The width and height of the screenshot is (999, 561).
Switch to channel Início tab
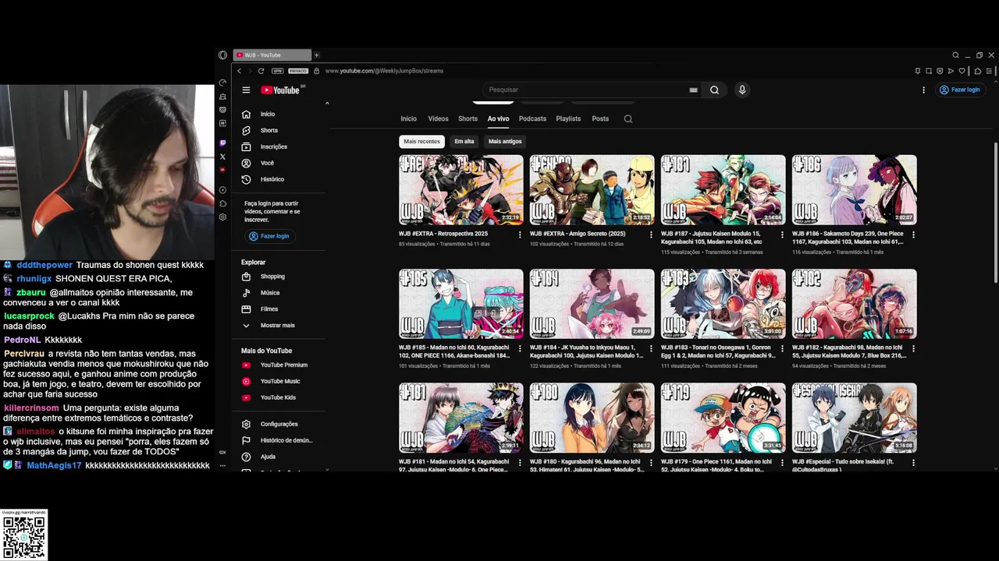[x=409, y=119]
